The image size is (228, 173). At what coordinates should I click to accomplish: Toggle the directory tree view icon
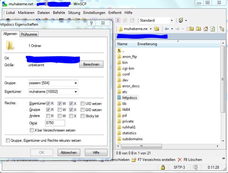[x=221, y=29]
